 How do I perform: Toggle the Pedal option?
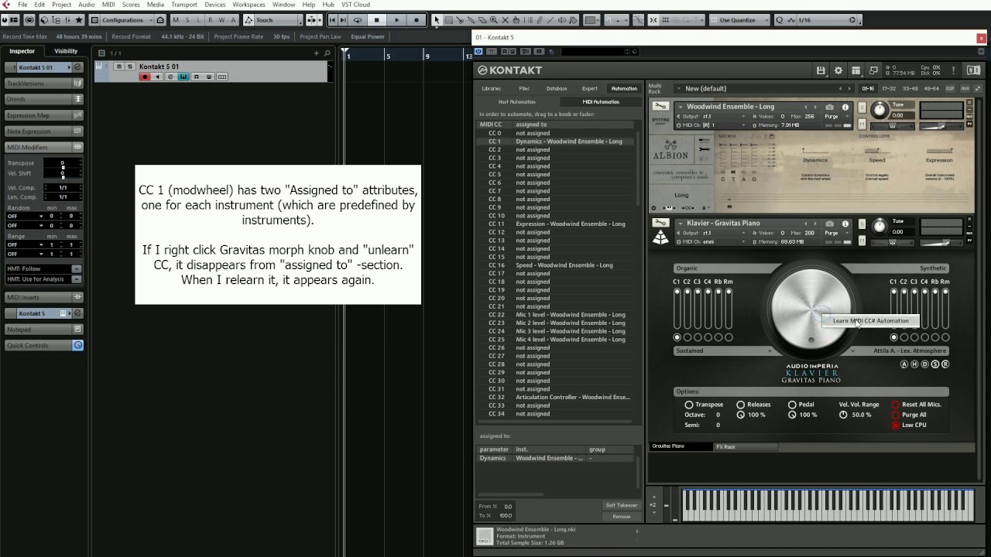[792, 405]
